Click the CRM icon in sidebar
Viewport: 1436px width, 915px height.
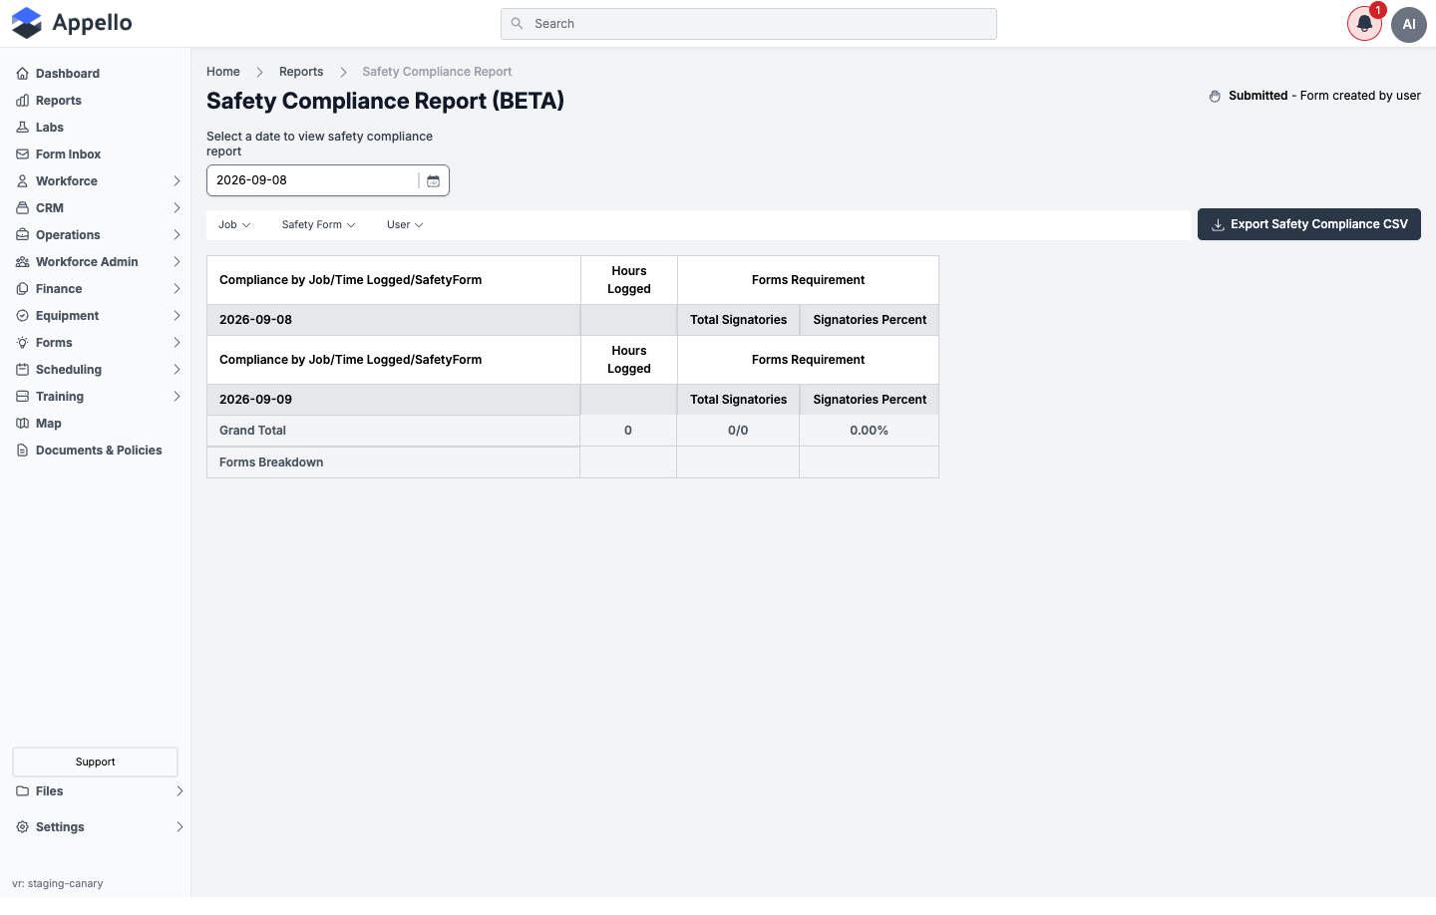click(22, 208)
